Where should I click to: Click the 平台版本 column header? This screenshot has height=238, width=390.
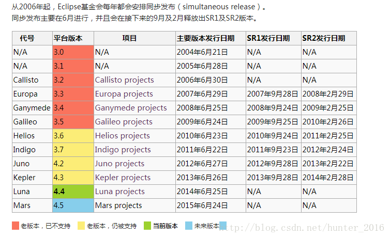click(73, 38)
